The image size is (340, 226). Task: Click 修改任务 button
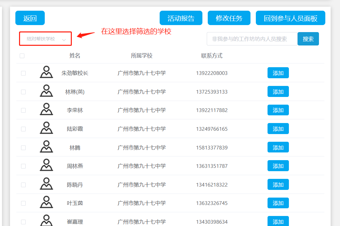coord(229,18)
